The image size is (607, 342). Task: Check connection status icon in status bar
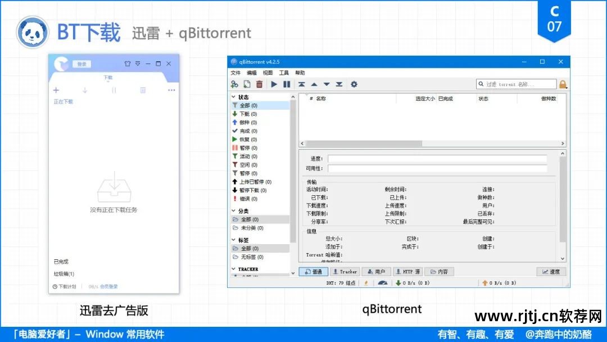click(366, 283)
